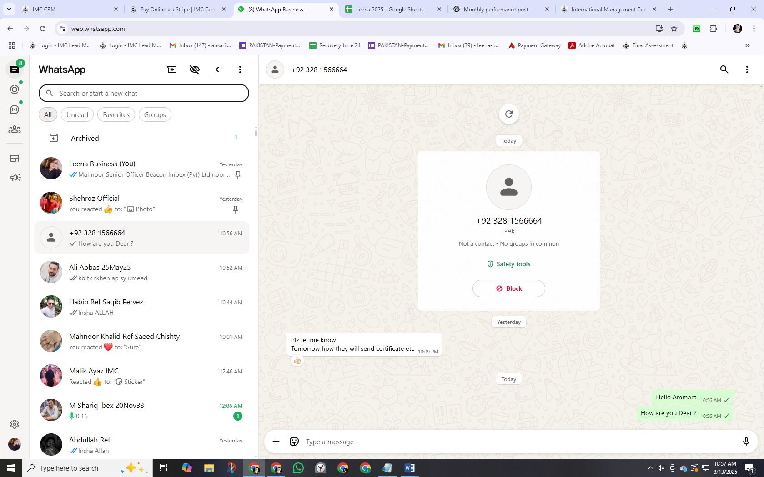Open the conversation three-dot menu

click(x=747, y=70)
